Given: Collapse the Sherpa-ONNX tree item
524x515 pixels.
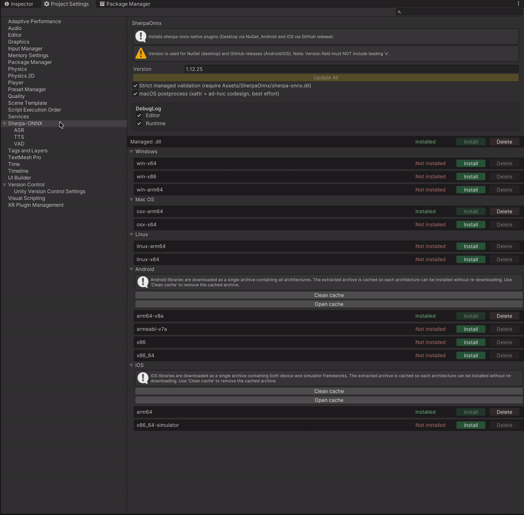Looking at the screenshot, I should pyautogui.click(x=4, y=123).
